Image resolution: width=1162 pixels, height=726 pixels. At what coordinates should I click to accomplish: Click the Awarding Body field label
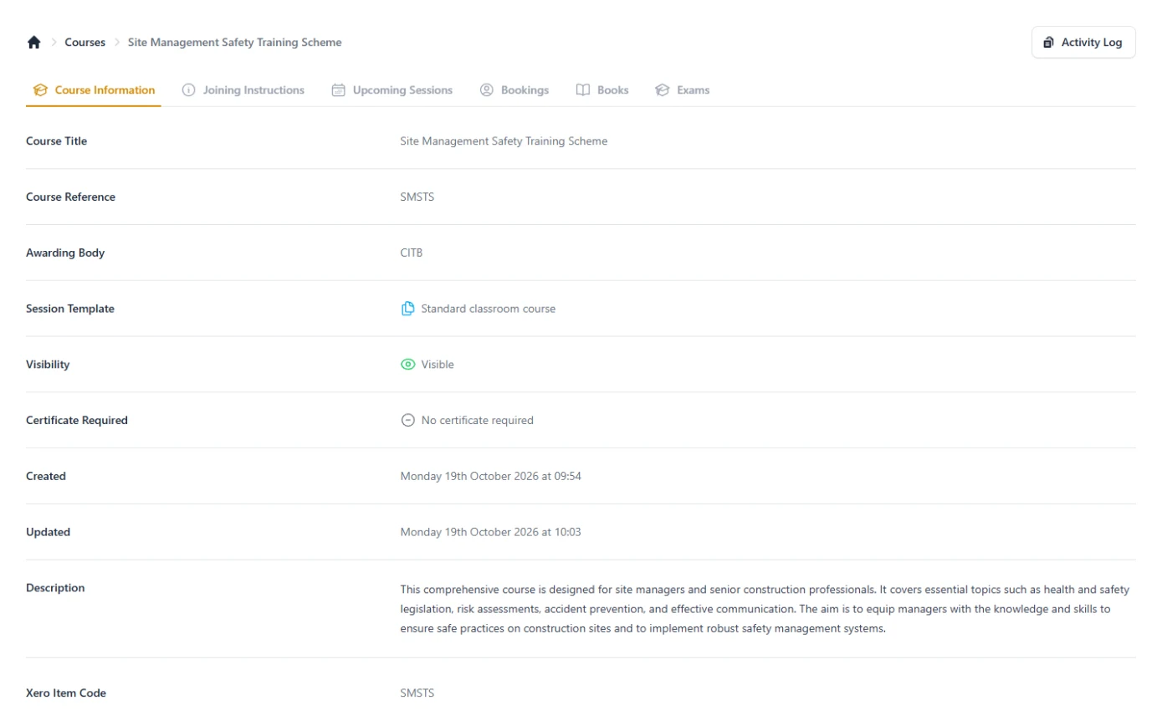65,253
